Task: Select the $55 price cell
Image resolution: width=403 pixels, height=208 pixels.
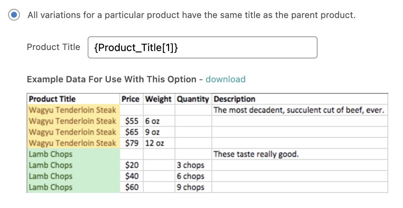Action: [132, 121]
